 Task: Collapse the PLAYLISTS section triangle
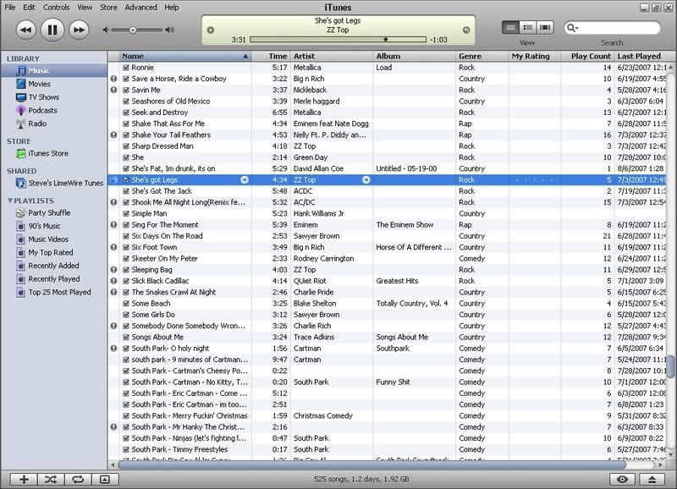point(10,201)
